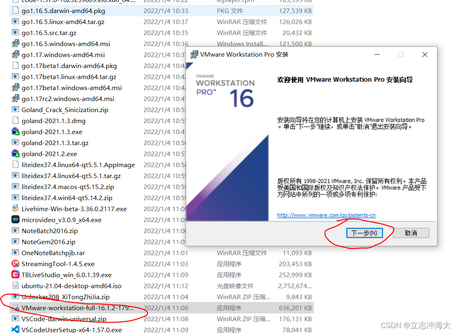
Task: Select file name ubuntu-21.04-desktop-amd64.iso
Action: pos(71,286)
